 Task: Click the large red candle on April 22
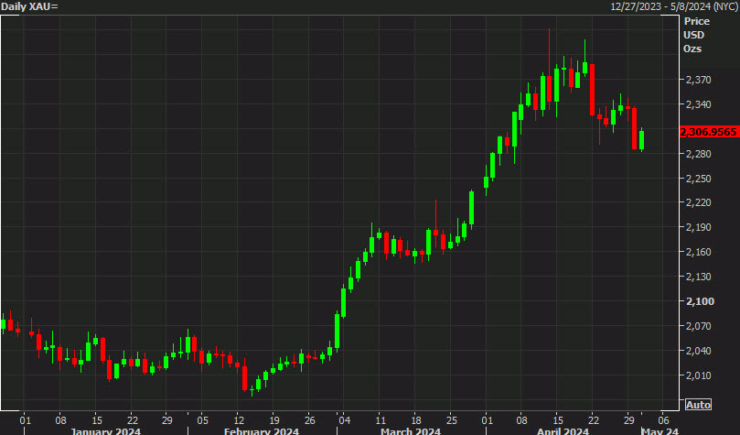point(592,90)
